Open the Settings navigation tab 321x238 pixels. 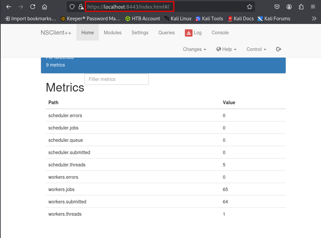140,33
